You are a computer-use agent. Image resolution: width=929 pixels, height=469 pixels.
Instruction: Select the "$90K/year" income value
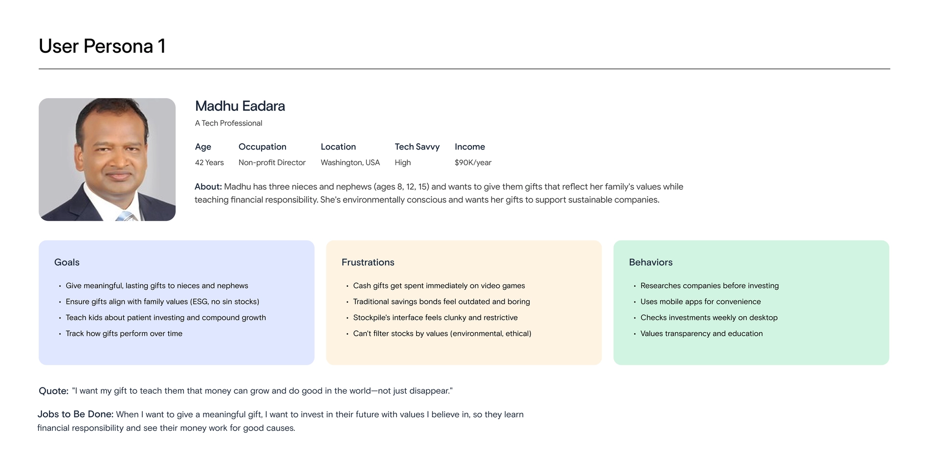pos(473,163)
